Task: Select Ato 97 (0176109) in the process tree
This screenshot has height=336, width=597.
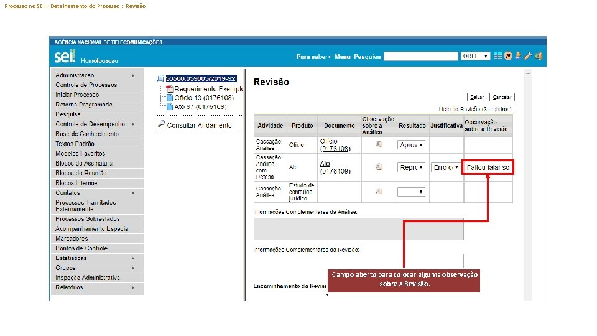Action: [200, 106]
